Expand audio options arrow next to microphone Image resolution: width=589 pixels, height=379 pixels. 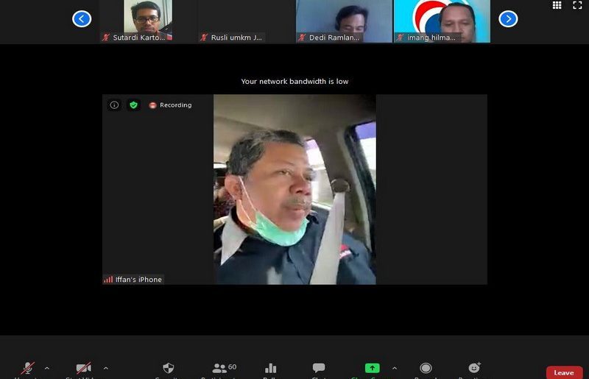click(47, 368)
